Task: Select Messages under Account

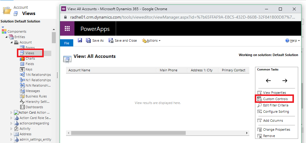Action: pyautogui.click(x=30, y=91)
